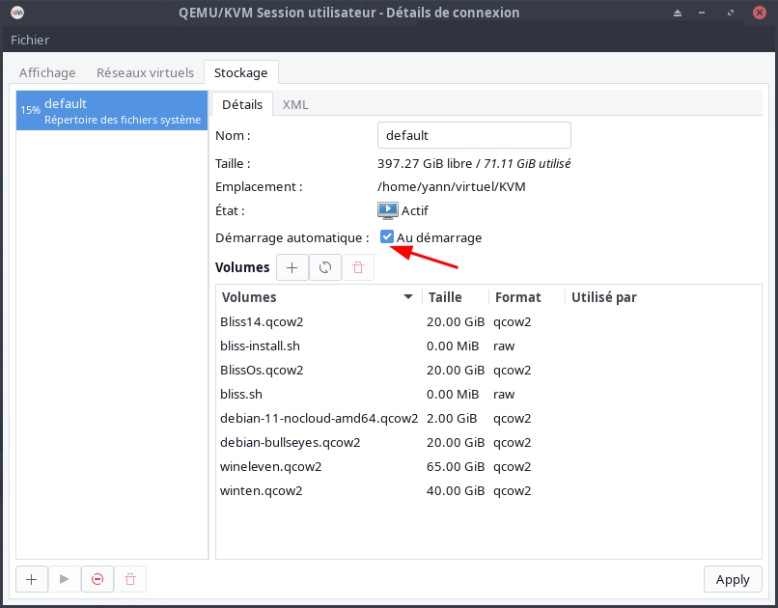The width and height of the screenshot is (778, 608).
Task: Sort by the Format column header
Action: point(517,297)
